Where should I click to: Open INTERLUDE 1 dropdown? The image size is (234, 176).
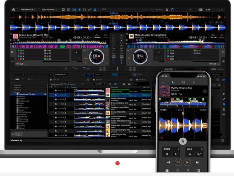pos(61,75)
